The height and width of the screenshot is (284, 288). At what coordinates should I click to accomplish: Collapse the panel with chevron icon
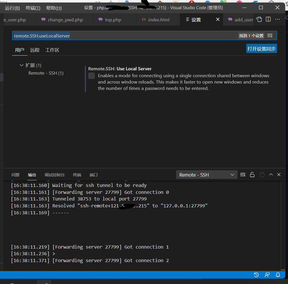coord(271,175)
